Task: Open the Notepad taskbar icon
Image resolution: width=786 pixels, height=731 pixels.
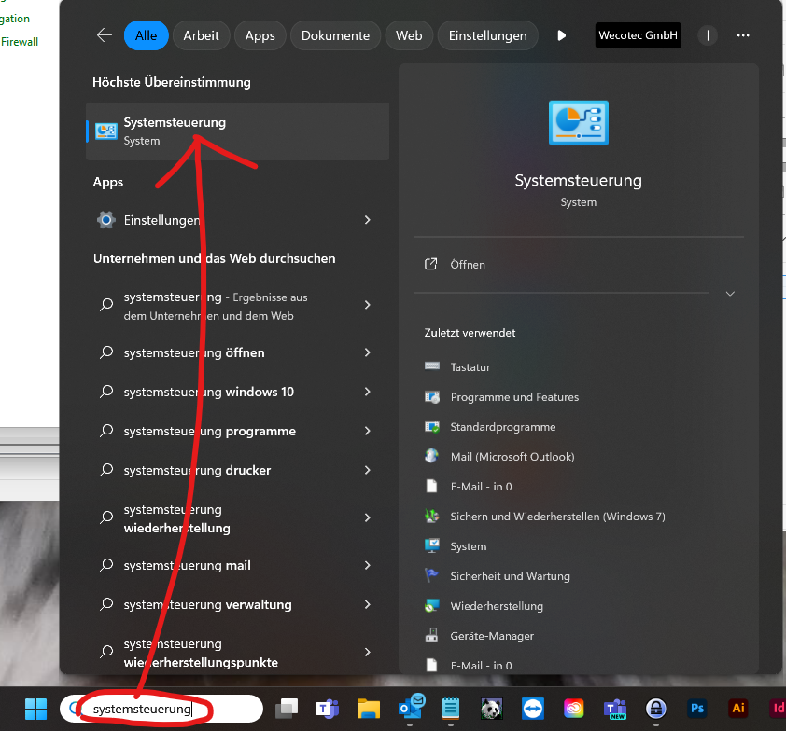Action: tap(451, 709)
